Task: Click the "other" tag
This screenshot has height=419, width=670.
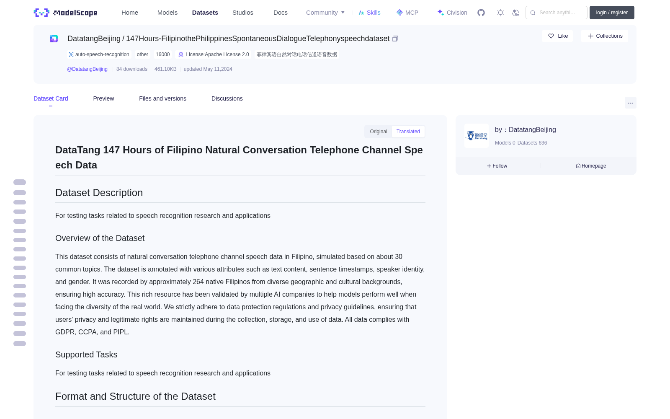Action: coord(142,54)
